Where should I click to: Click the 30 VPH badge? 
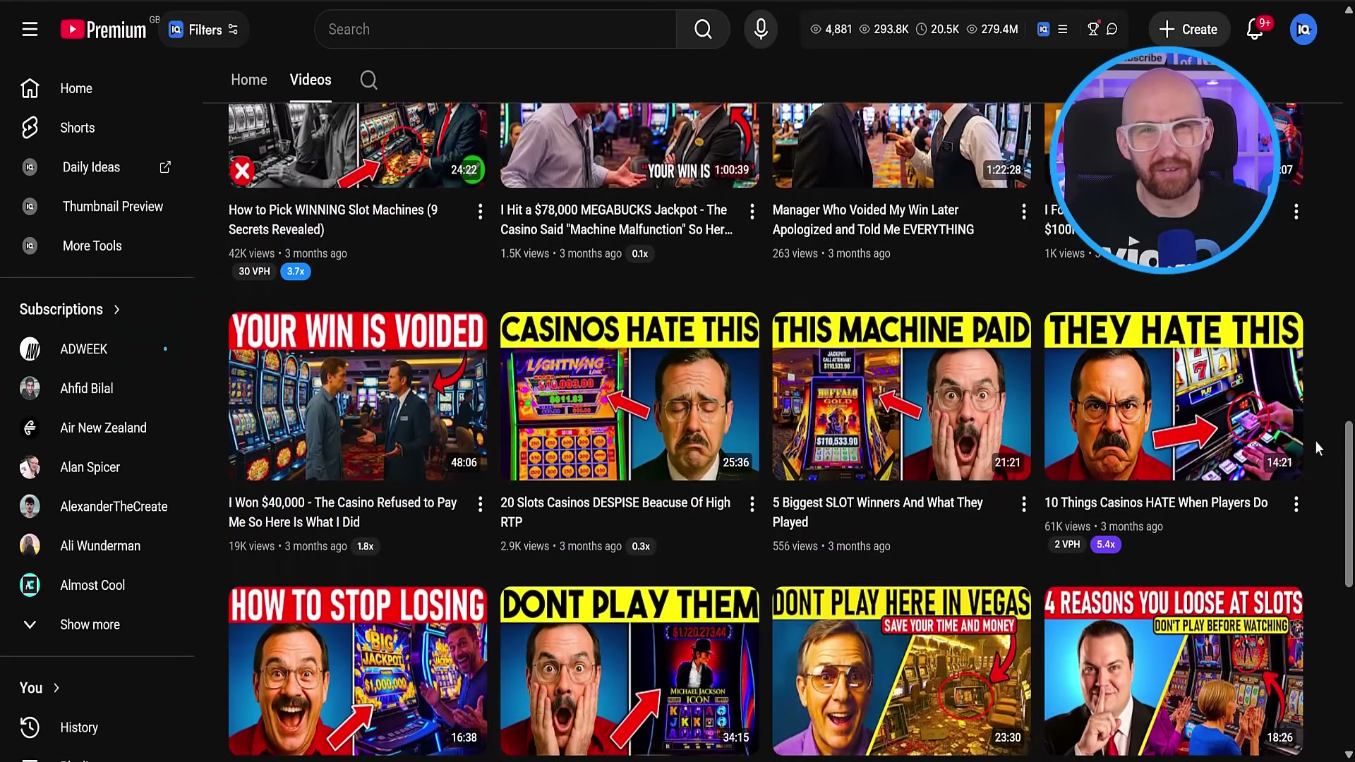tap(254, 271)
